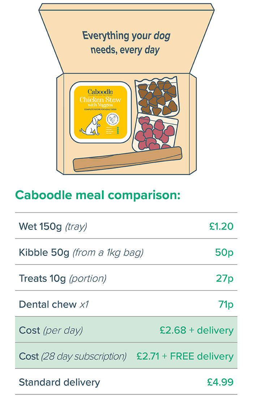Select the "Wet 150g (tray)" row label

53,226
